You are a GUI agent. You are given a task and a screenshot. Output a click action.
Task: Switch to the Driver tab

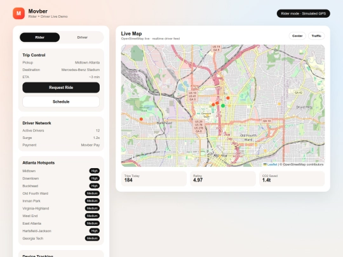click(82, 37)
